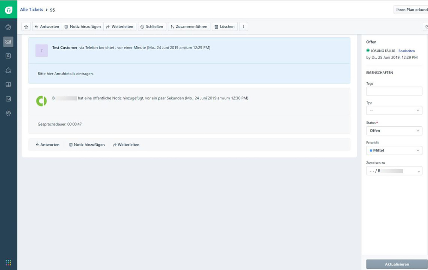Image resolution: width=428 pixels, height=270 pixels.
Task: Open the Solutions knowledge base book icon
Action: 8,84
